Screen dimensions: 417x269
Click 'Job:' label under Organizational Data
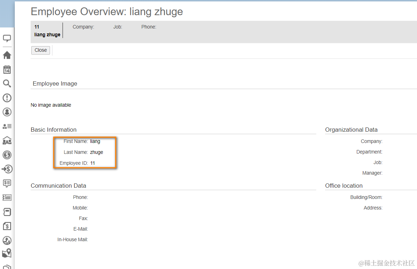pyautogui.click(x=378, y=162)
